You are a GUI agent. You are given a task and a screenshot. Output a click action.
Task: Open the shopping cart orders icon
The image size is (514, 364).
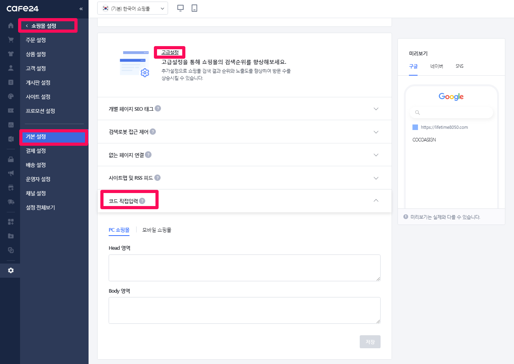[x=11, y=40]
